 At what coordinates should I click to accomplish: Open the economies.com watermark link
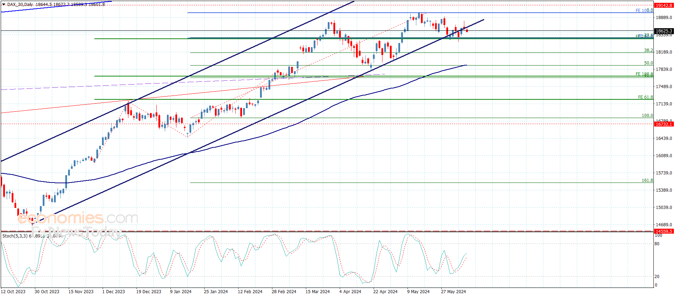point(78,218)
